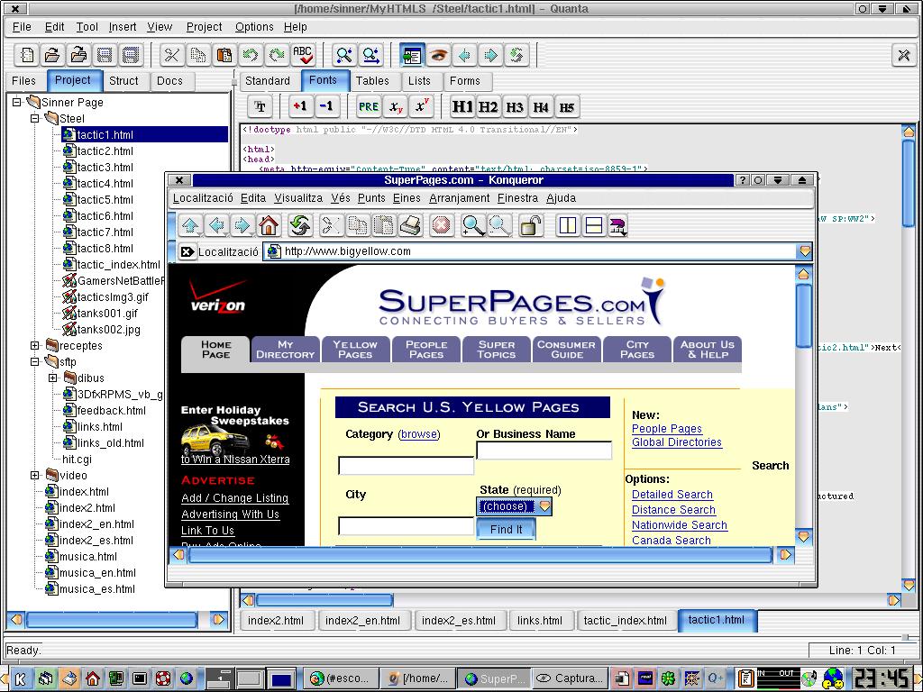Click the Paste clipboard icon in Quanta toolbar
Image resolution: width=923 pixels, height=692 pixels.
click(x=224, y=55)
